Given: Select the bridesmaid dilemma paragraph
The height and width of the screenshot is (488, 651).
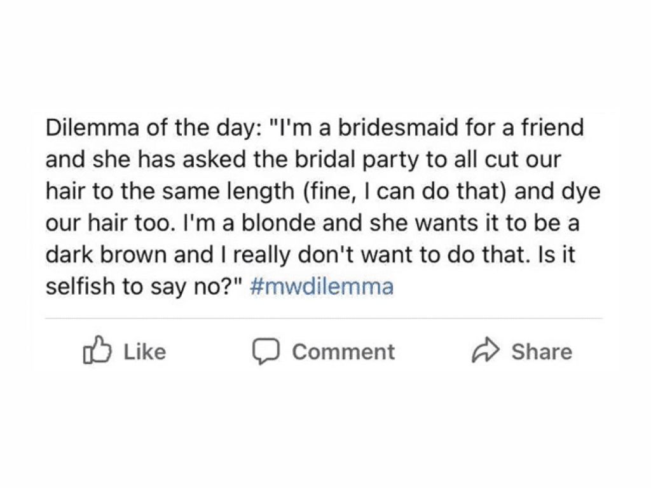Looking at the screenshot, I should tap(318, 207).
